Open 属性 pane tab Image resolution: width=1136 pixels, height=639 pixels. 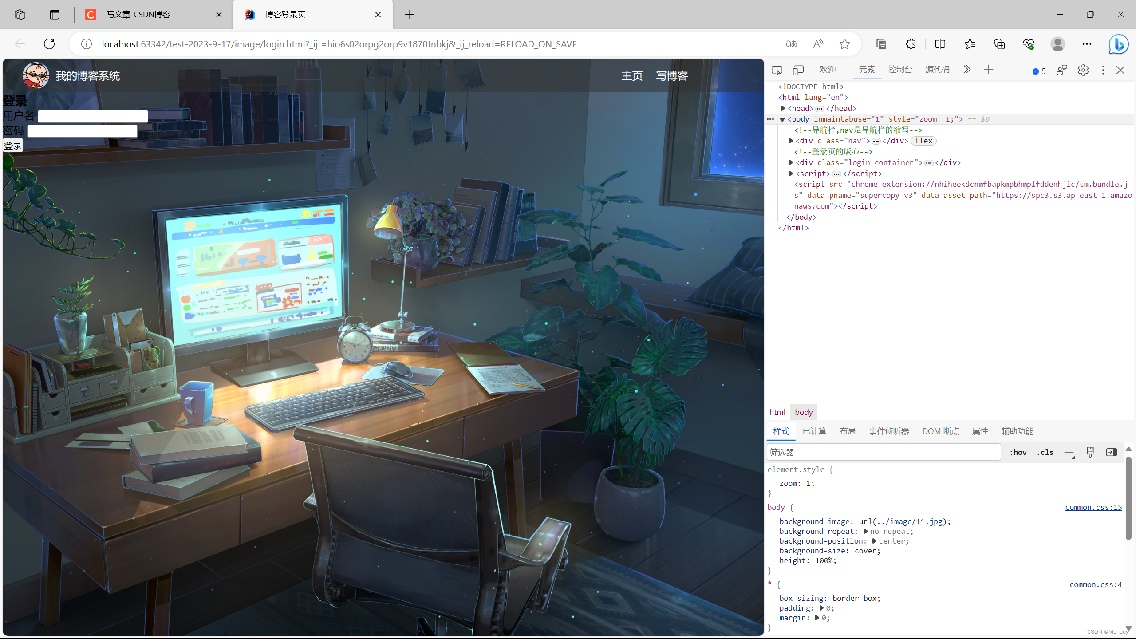[980, 431]
